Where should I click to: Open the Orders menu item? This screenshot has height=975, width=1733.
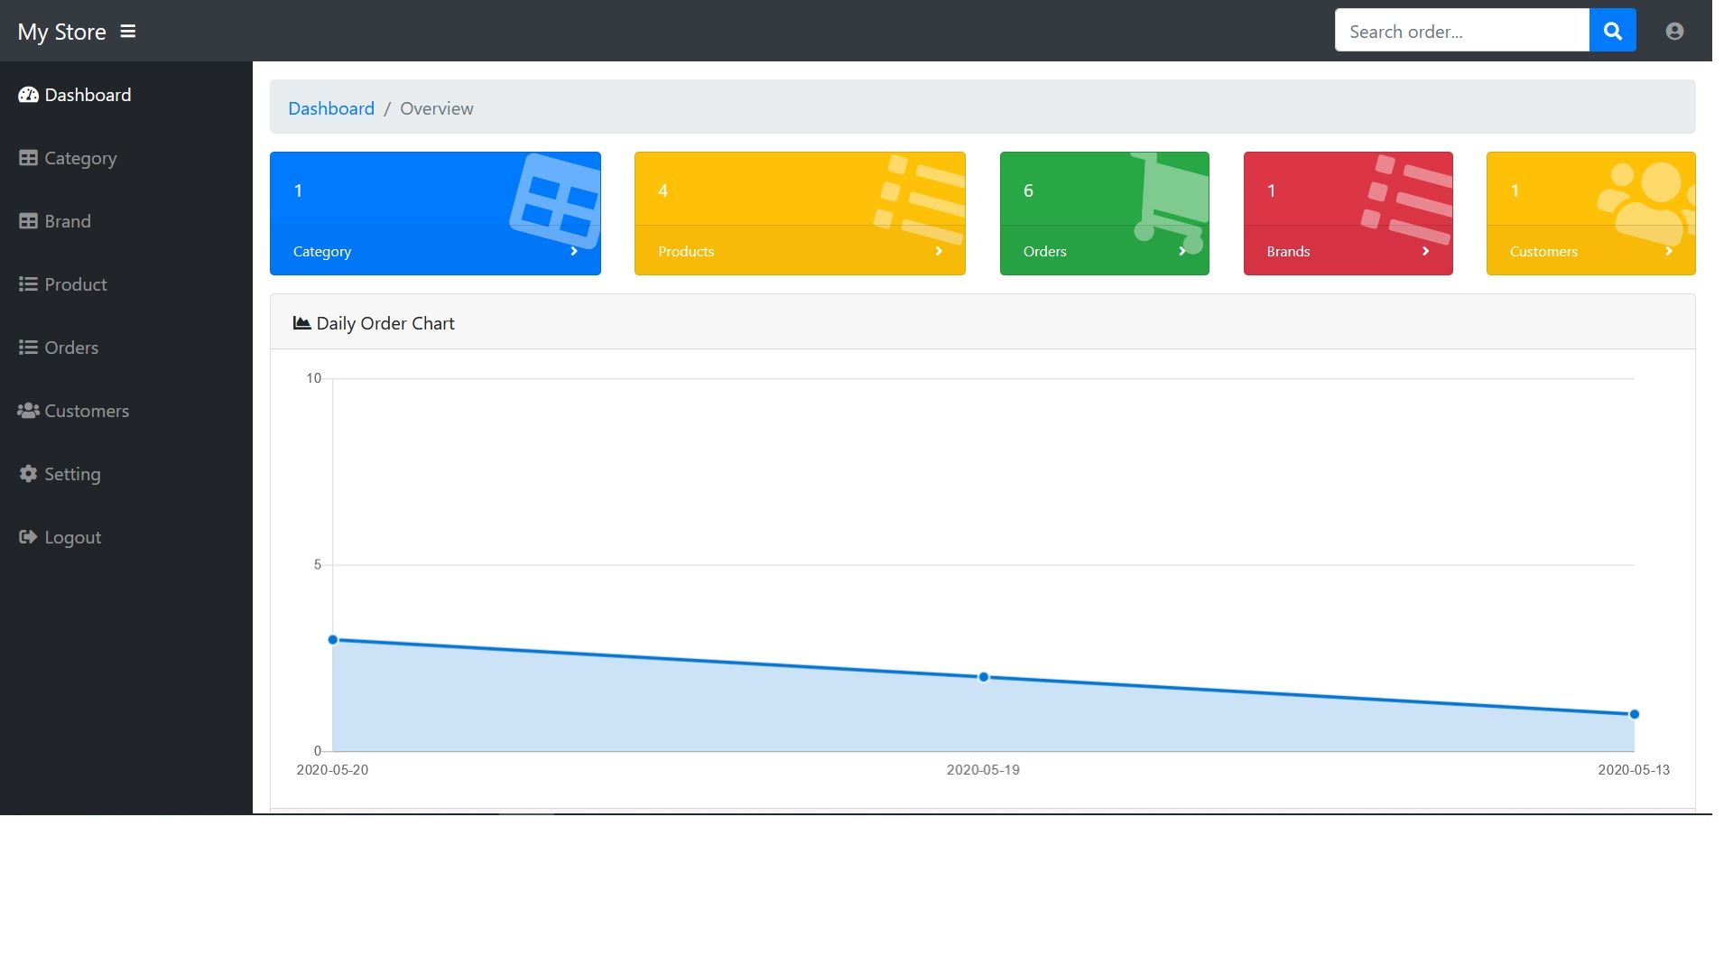(x=70, y=348)
